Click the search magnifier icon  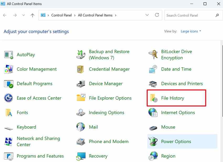217,15
